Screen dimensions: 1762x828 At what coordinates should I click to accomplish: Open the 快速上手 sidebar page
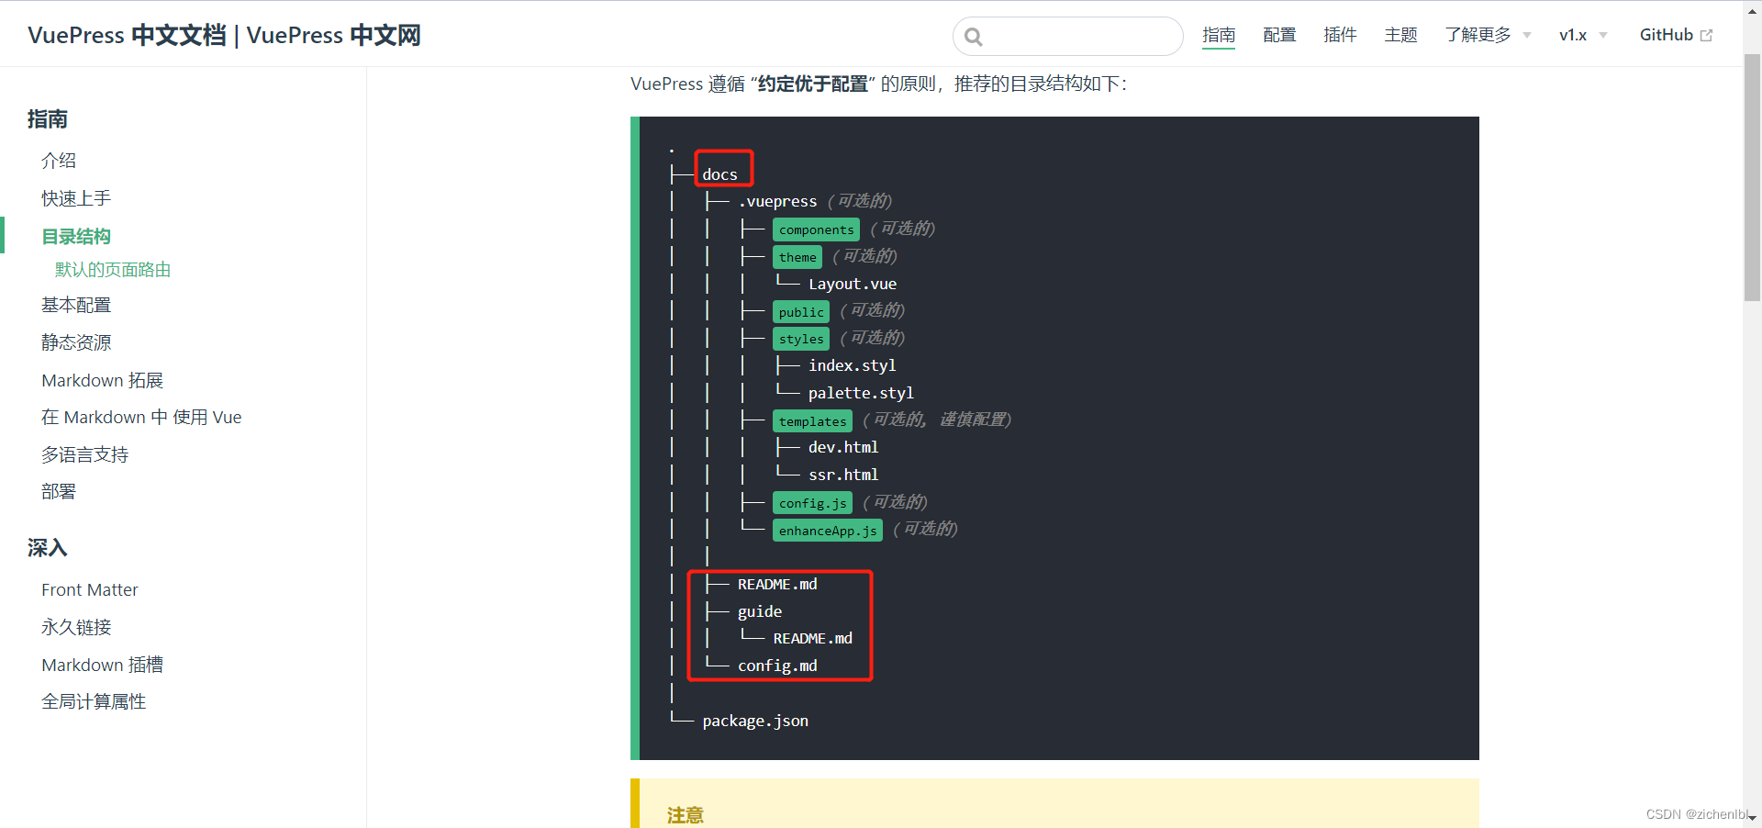click(76, 198)
